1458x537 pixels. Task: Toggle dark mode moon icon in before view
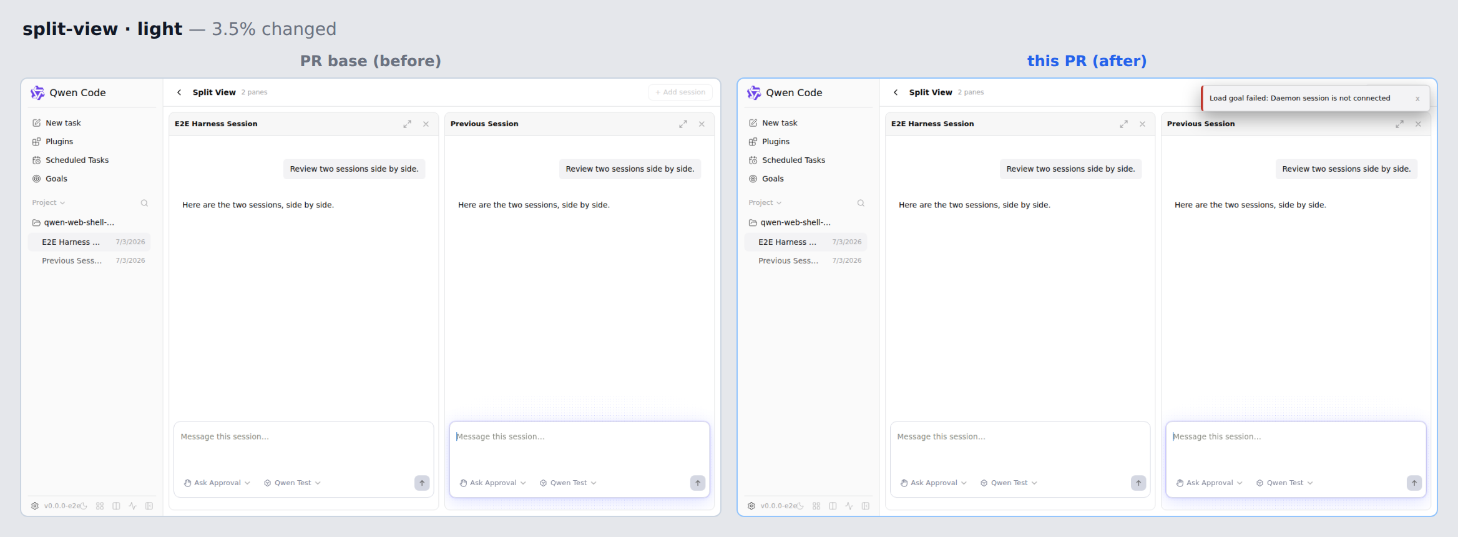tap(84, 506)
